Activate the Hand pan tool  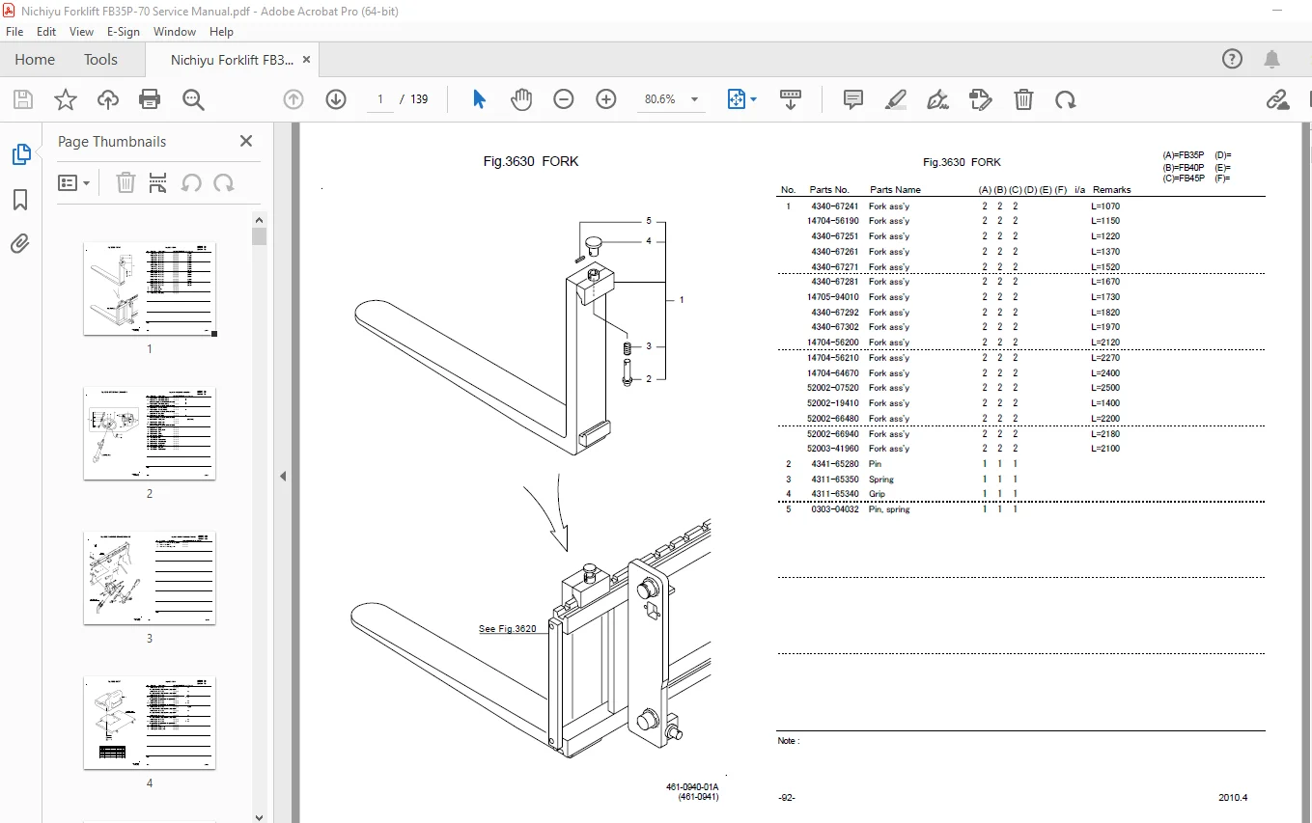point(521,99)
